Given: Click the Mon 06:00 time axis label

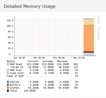Looking at the screenshot, I should pos(59,58).
